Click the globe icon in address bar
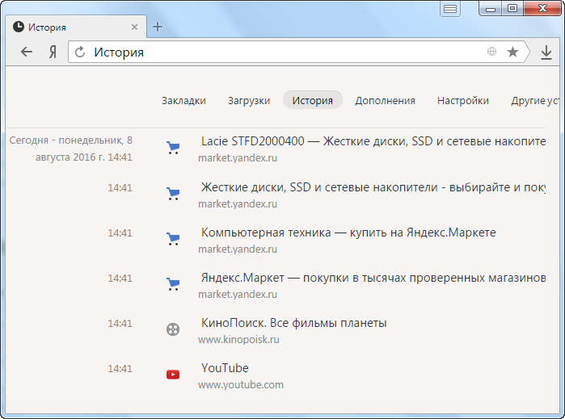Image resolution: width=565 pixels, height=419 pixels. (x=491, y=52)
